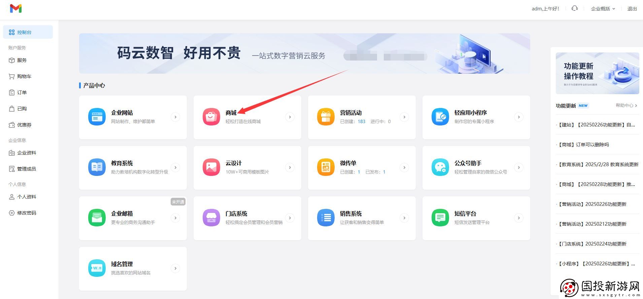Image resolution: width=643 pixels, height=299 pixels.
Task: Expand the 企业邮箱 card arrow
Action: pyautogui.click(x=175, y=218)
